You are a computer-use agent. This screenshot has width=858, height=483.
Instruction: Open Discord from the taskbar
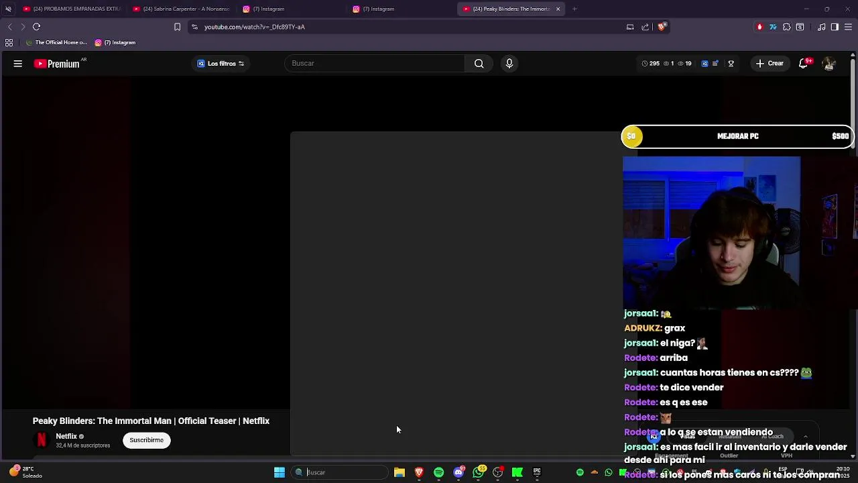458,472
